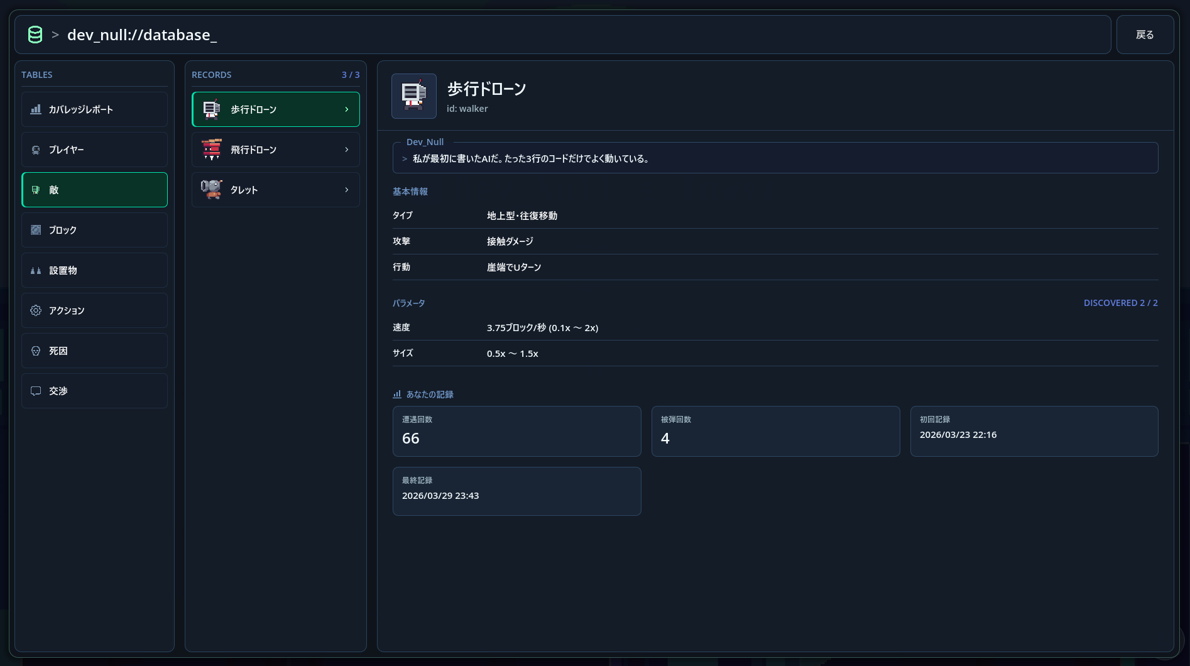Click the 歩行ドローン sprite in records list
This screenshot has height=666, width=1190.
212,109
